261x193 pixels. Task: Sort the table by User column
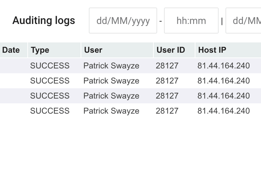coord(93,50)
